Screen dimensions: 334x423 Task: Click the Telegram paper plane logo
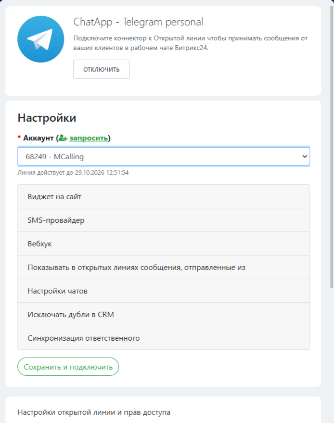click(41, 38)
